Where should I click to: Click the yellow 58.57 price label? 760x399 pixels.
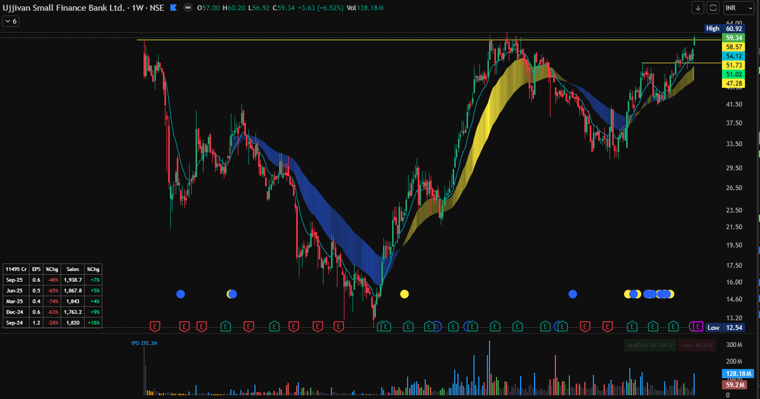point(735,47)
